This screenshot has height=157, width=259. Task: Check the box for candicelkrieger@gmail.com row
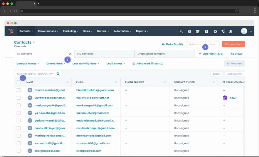[19, 128]
